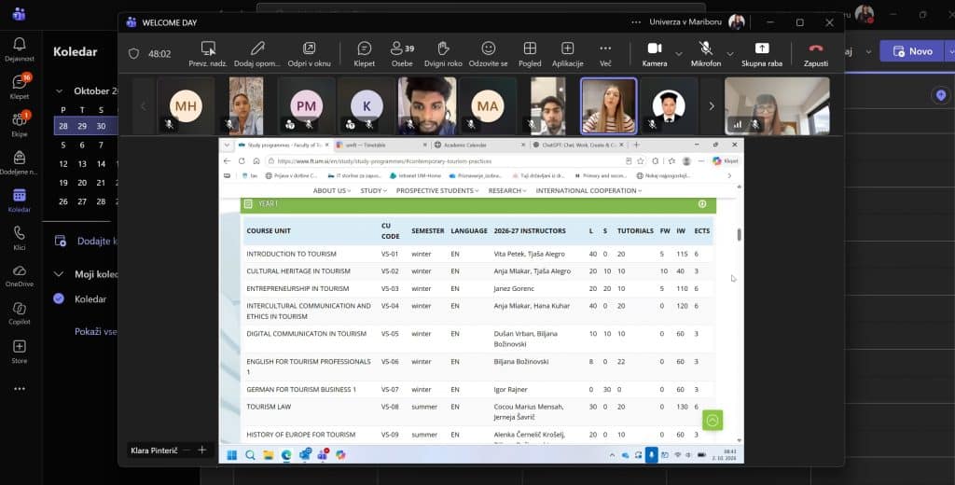Bookmark page with star icon
Viewport: 955px width, 485px height.
(x=641, y=160)
